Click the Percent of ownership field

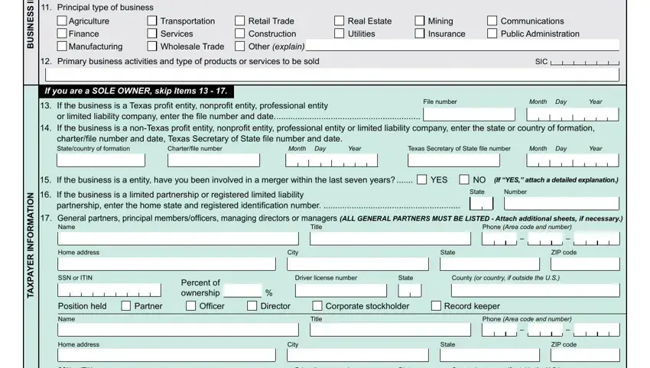pos(242,291)
